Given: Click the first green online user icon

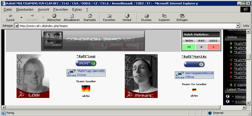Looking at the screenshot, I should pyautogui.click(x=231, y=43).
